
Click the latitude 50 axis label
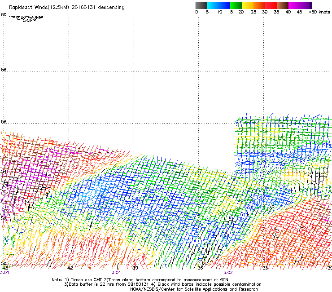tap(4, 263)
